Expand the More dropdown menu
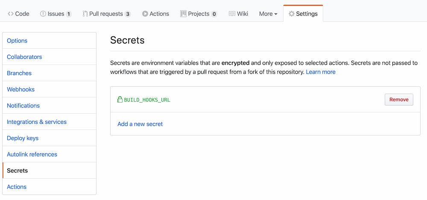This screenshot has width=427, height=200. [x=268, y=14]
